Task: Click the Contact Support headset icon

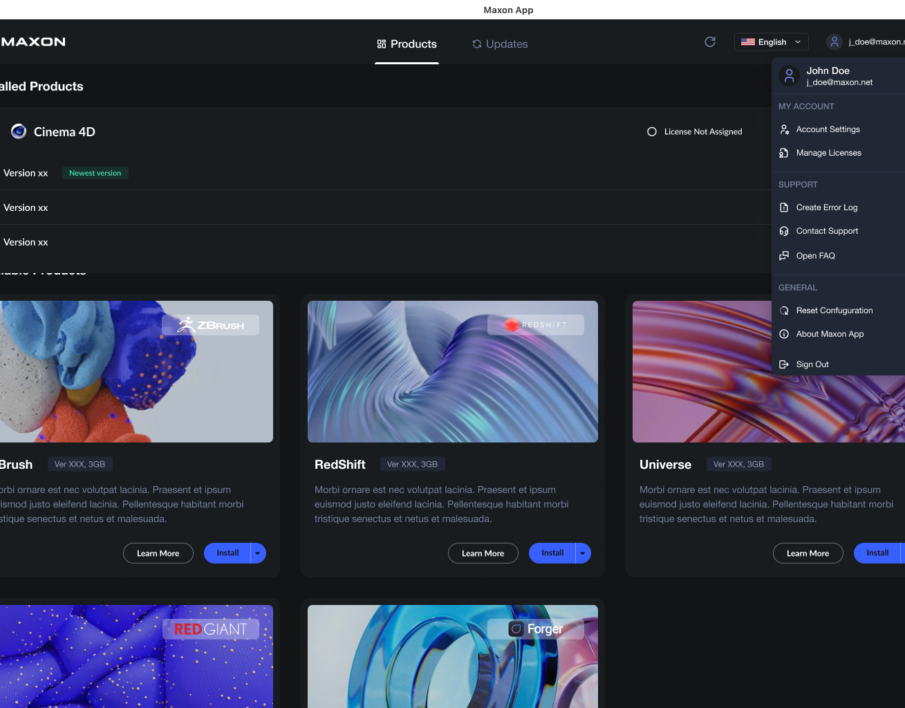Action: (784, 231)
